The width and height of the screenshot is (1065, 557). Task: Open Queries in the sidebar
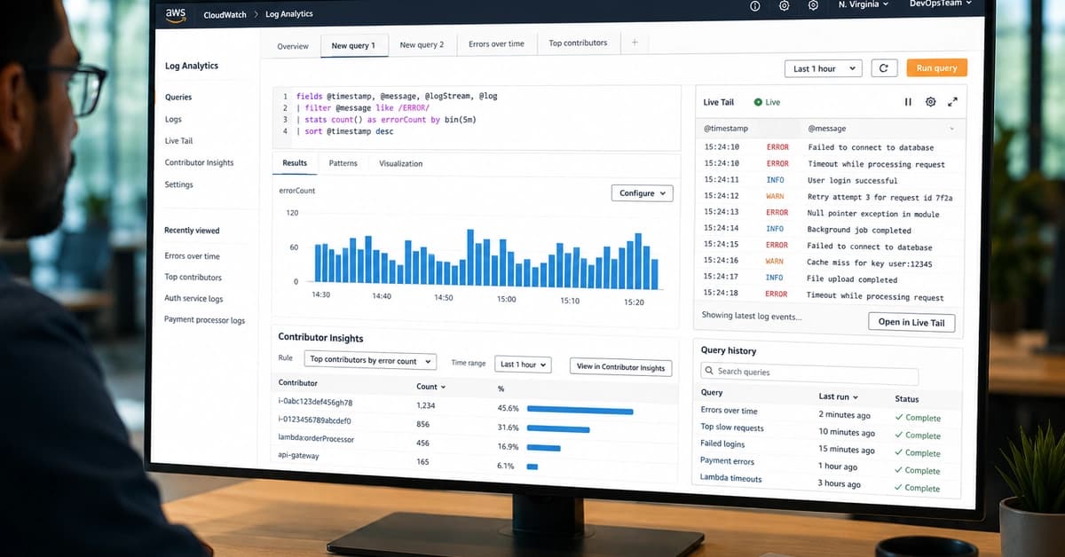pyautogui.click(x=178, y=98)
